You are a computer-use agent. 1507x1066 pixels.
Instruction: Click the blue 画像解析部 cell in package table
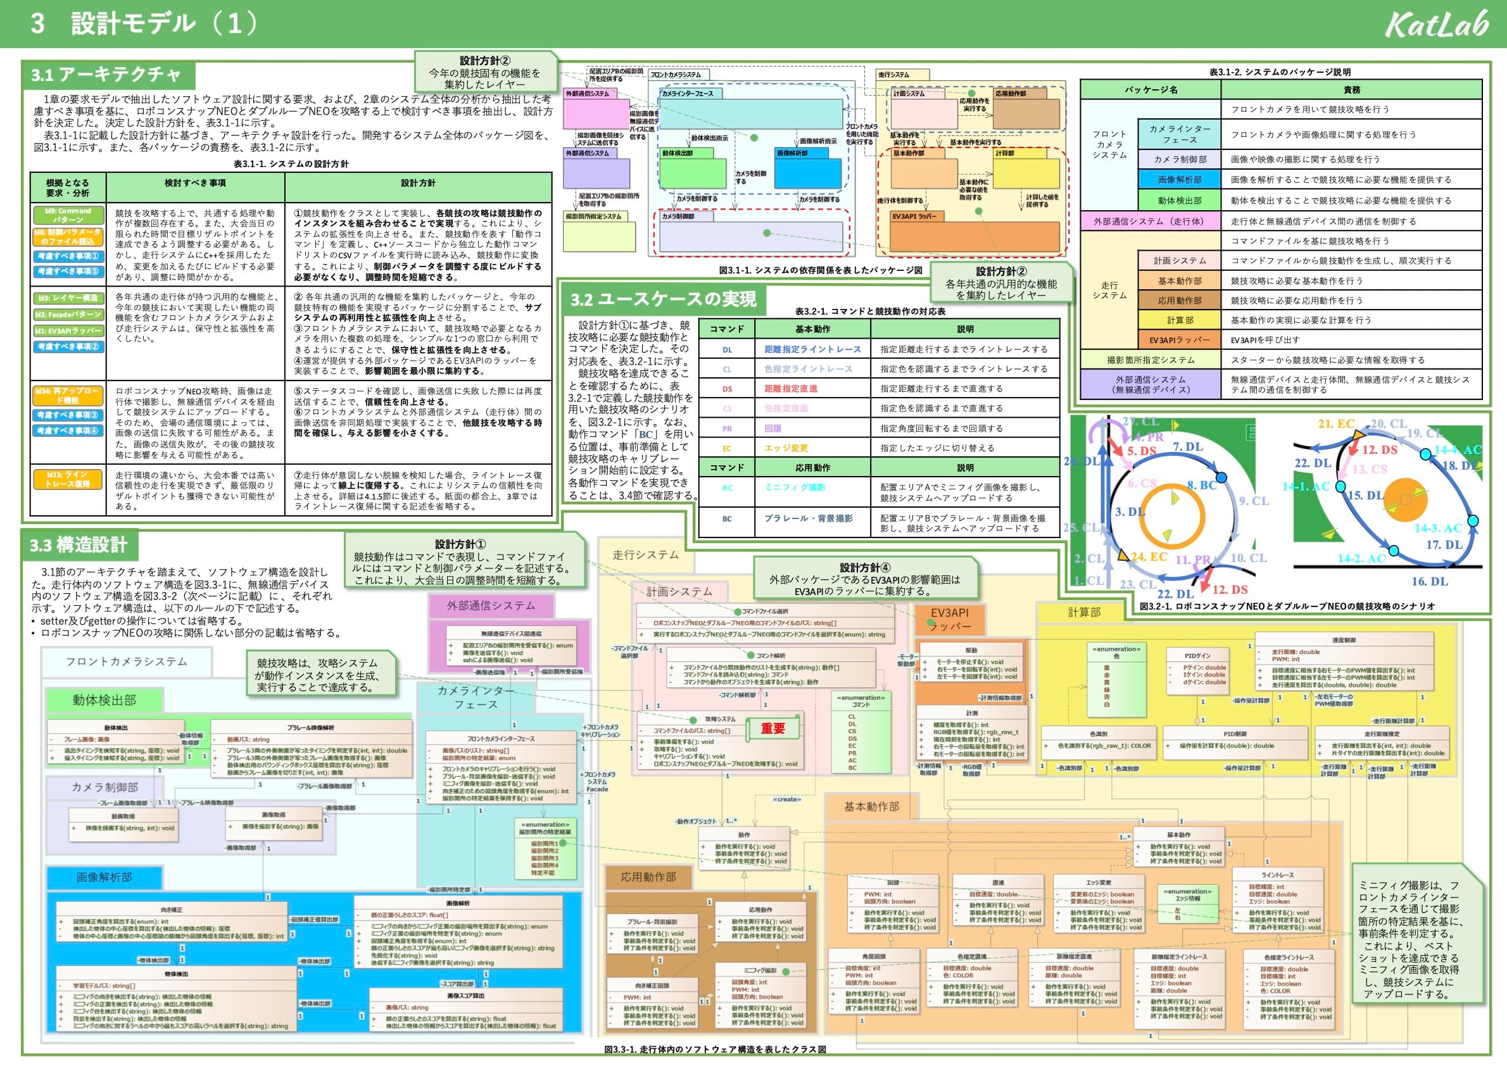tap(1180, 180)
